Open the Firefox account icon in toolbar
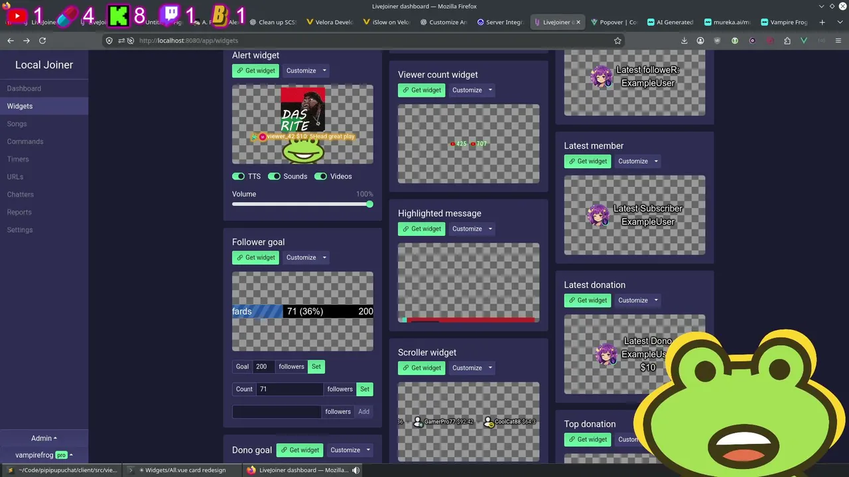The image size is (849, 477). point(700,40)
